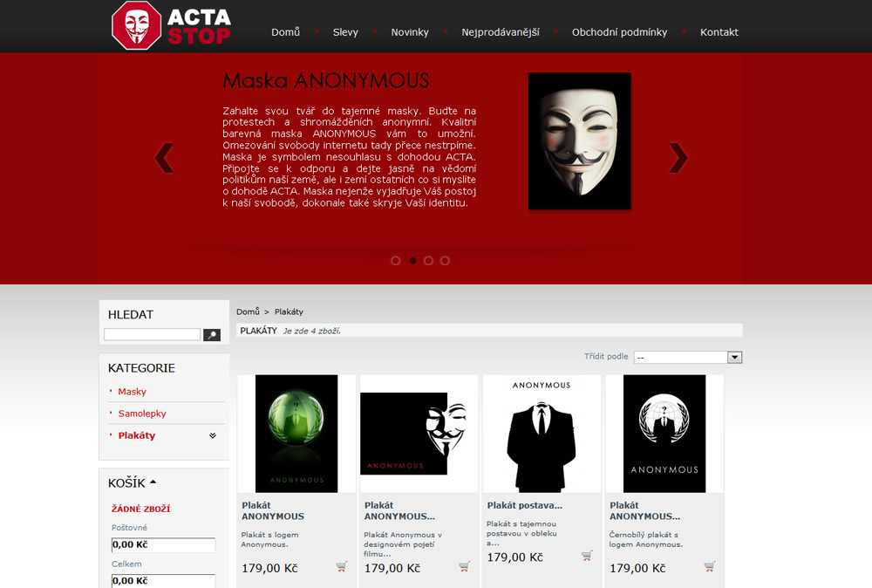Screen dimensions: 872x588
Task: Click the green globe poster thumbnail
Action: point(296,434)
